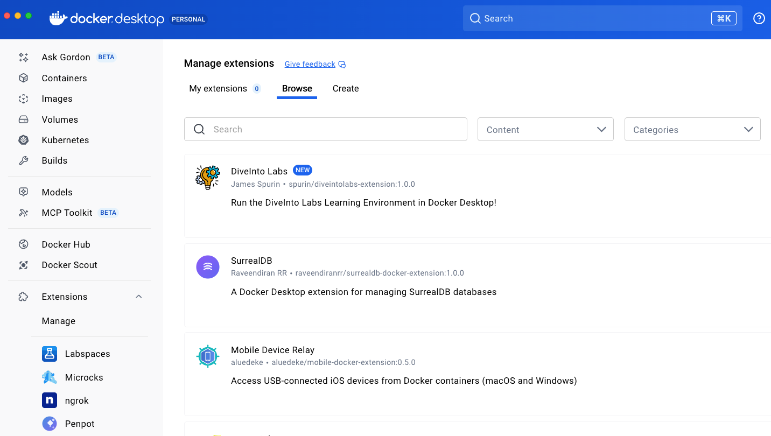Open Manage under Extensions
The width and height of the screenshot is (771, 436).
pos(58,321)
